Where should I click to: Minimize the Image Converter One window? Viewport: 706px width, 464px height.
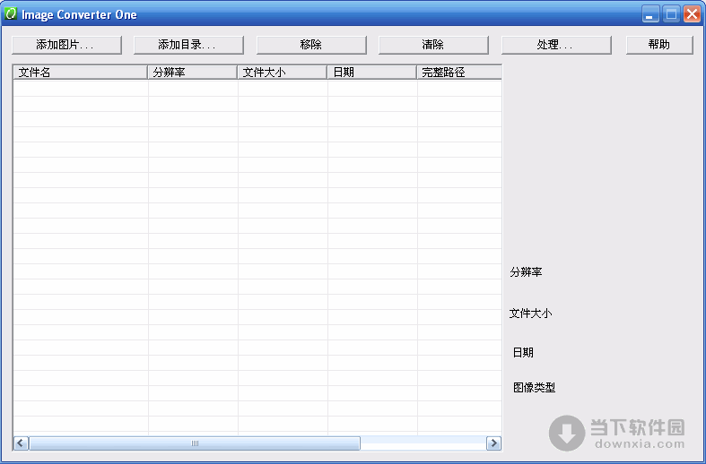(x=650, y=14)
